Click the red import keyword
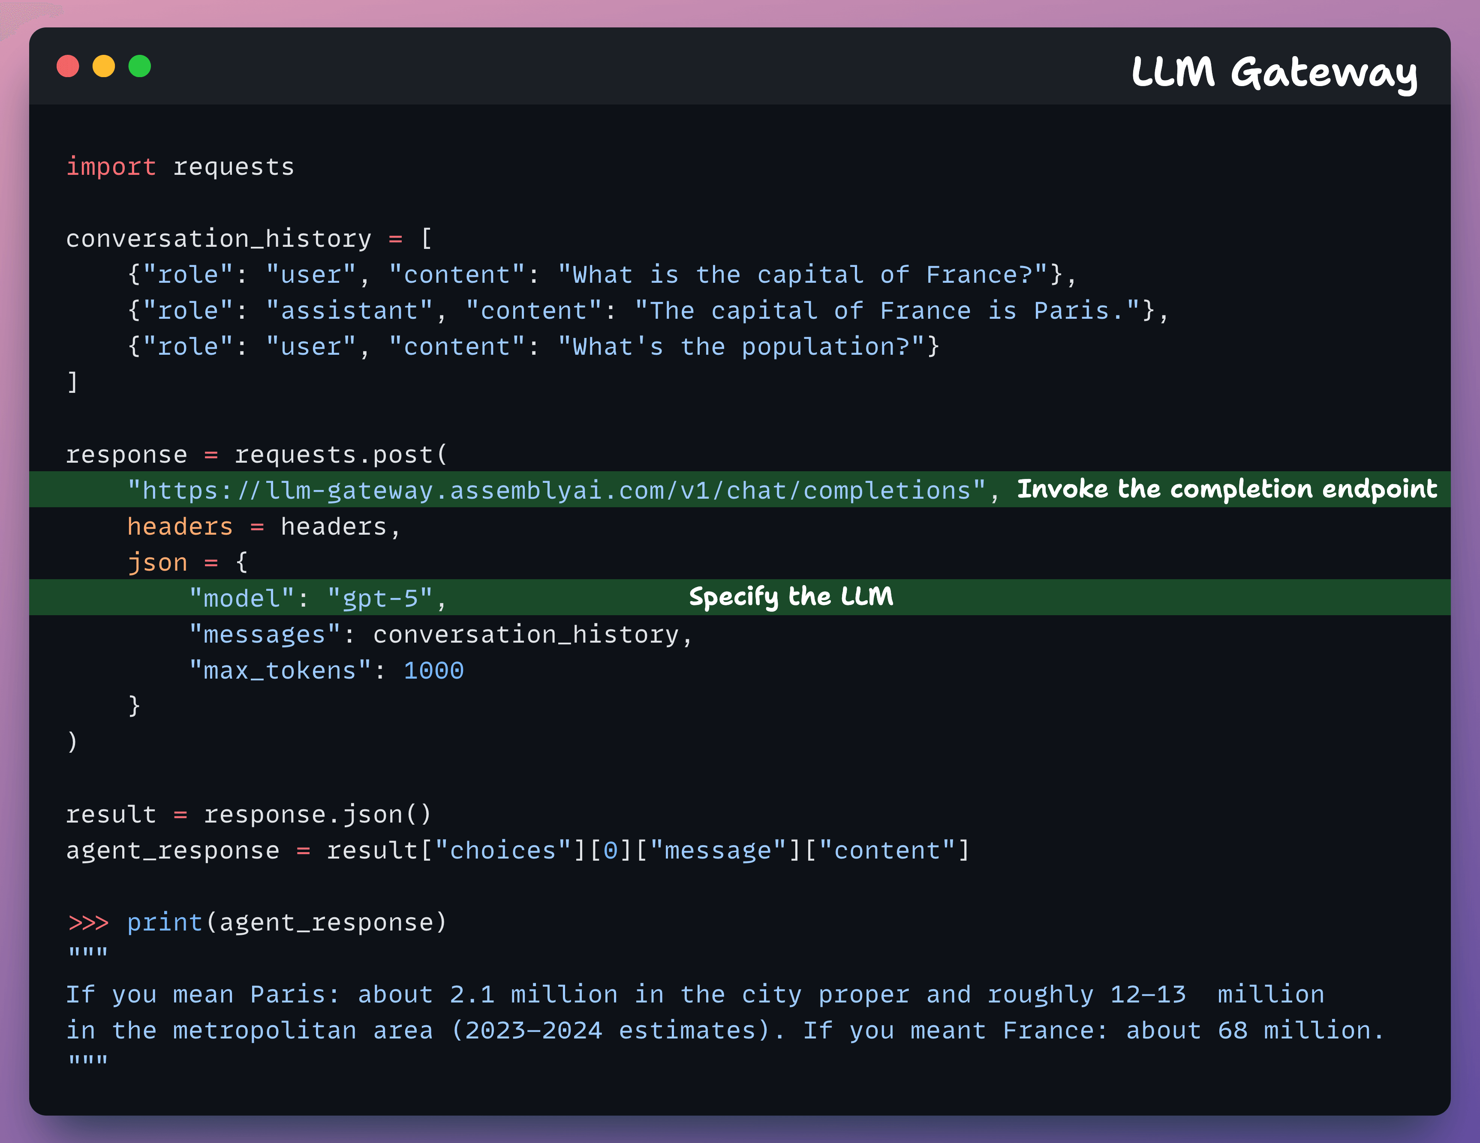The height and width of the screenshot is (1143, 1480). 111,167
